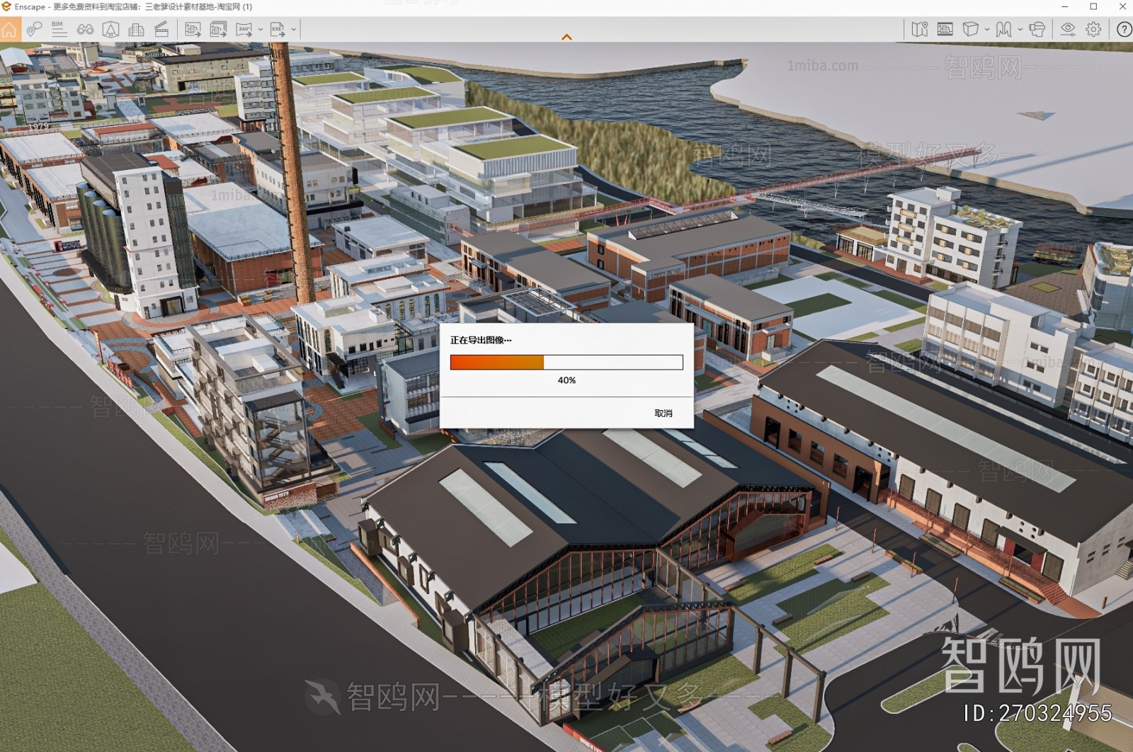
Task: Click the 360° panorama export icon
Action: pos(244,30)
